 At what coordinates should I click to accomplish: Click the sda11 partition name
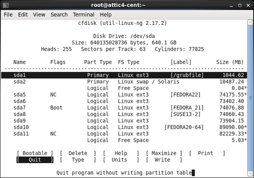tap(21, 134)
